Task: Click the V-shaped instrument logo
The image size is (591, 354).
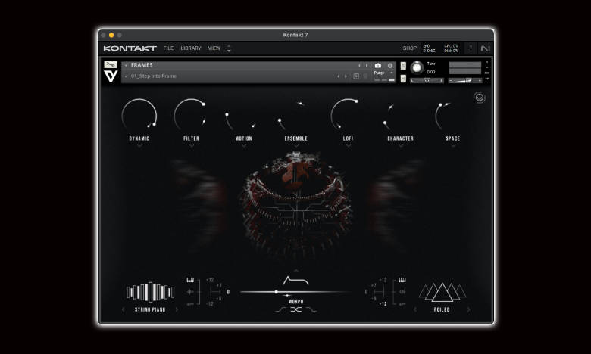Action: pyautogui.click(x=111, y=76)
